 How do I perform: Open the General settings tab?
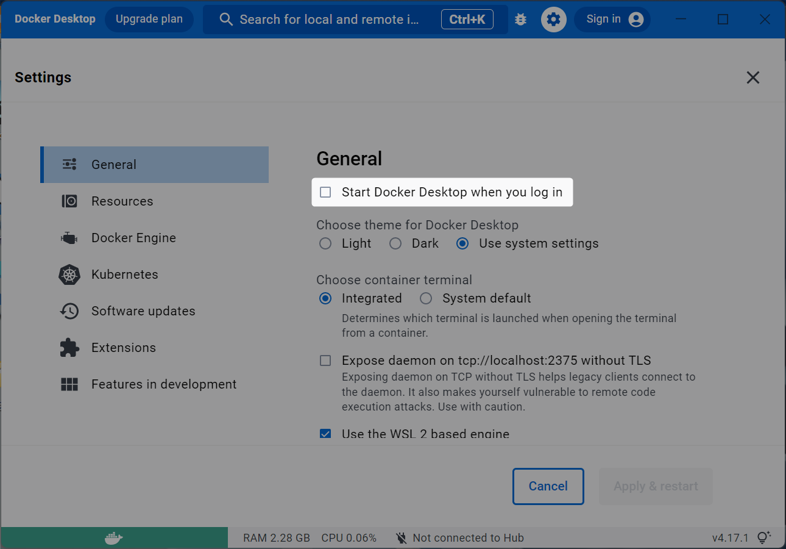(x=155, y=165)
